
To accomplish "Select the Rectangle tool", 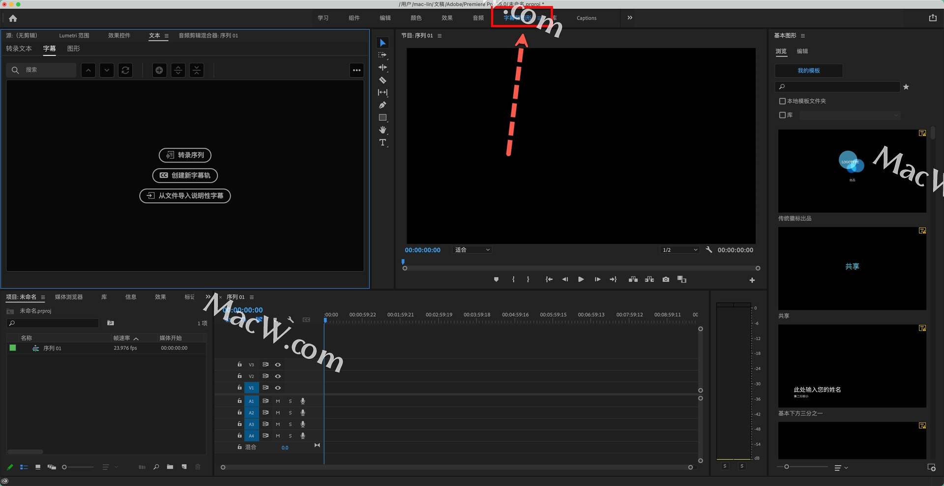I will tap(383, 117).
